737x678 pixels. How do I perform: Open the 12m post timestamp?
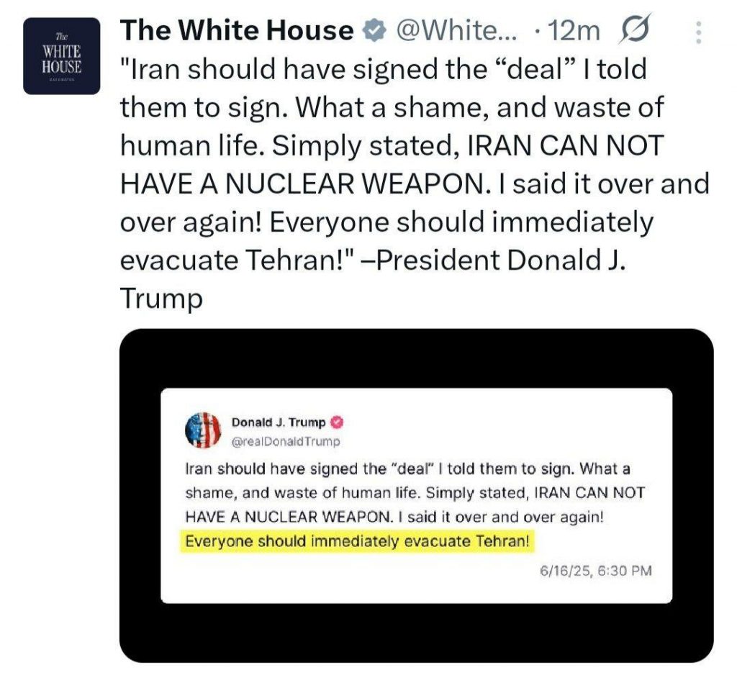(574, 32)
